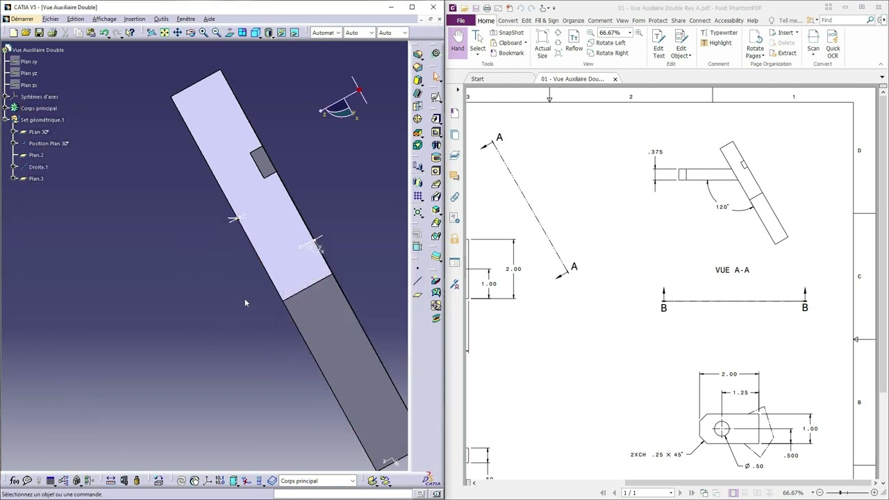This screenshot has width=889, height=500.
Task: Close the 01 - Vue Auxiliaire Dou... tab
Action: click(615, 79)
